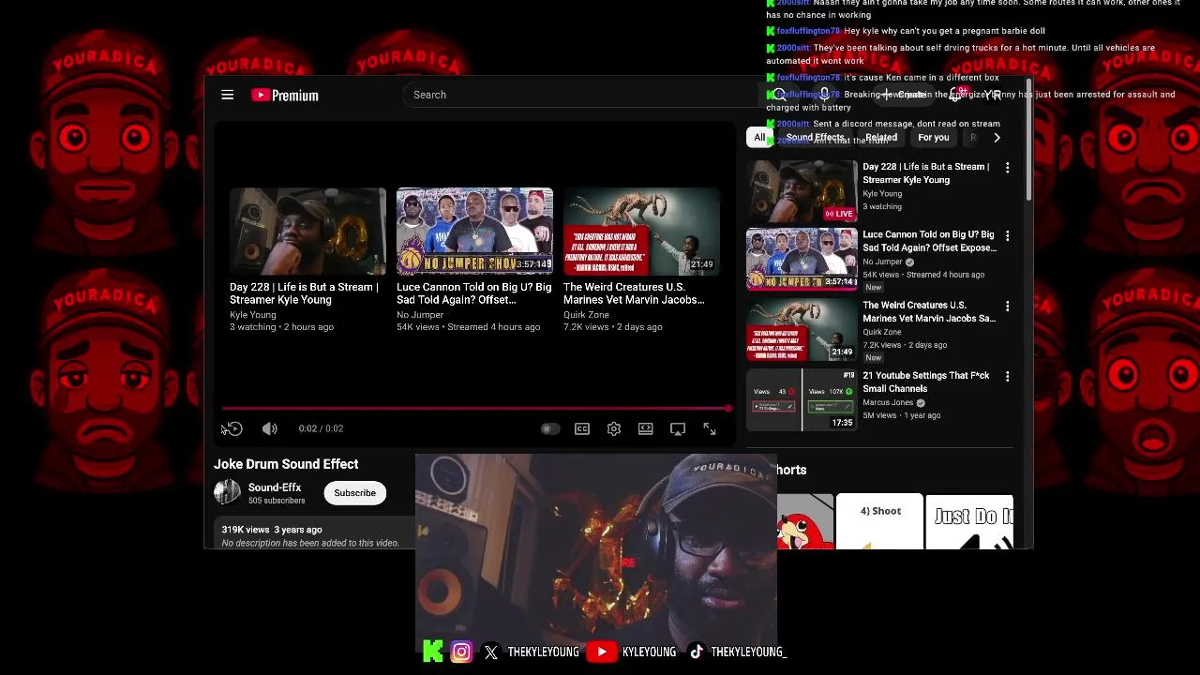The height and width of the screenshot is (675, 1200).
Task: Subscribe to the Sound-Effx channel
Action: [x=354, y=493]
